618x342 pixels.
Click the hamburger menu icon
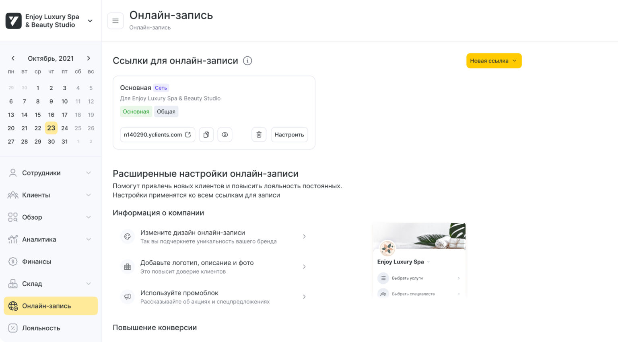(115, 21)
